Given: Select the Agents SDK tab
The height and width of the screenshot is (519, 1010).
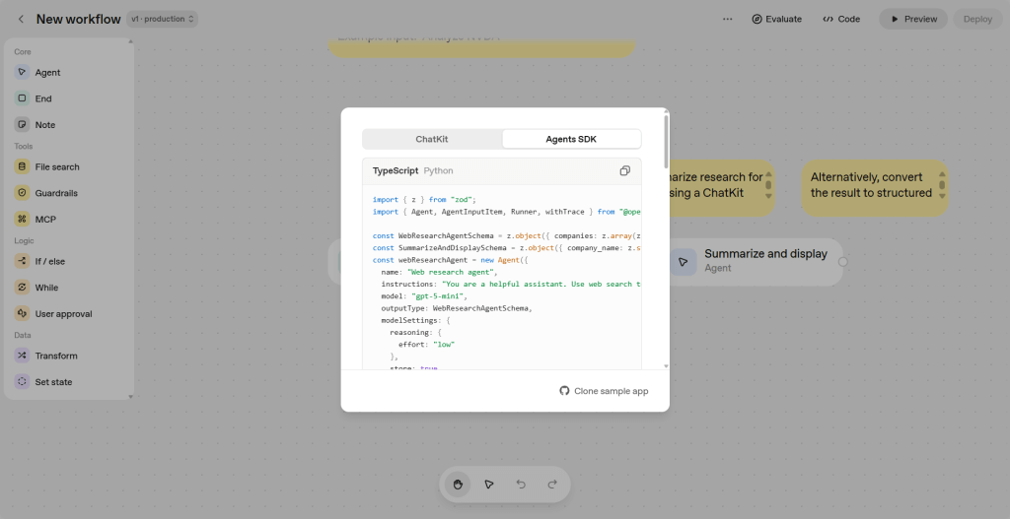Looking at the screenshot, I should tap(571, 139).
